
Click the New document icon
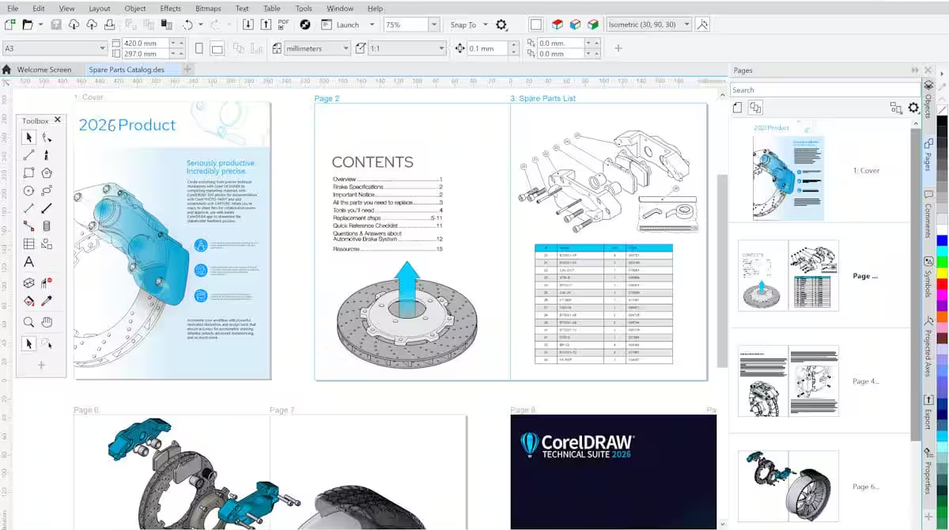[9, 25]
